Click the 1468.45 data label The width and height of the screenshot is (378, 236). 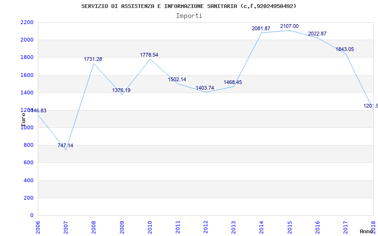tap(232, 82)
